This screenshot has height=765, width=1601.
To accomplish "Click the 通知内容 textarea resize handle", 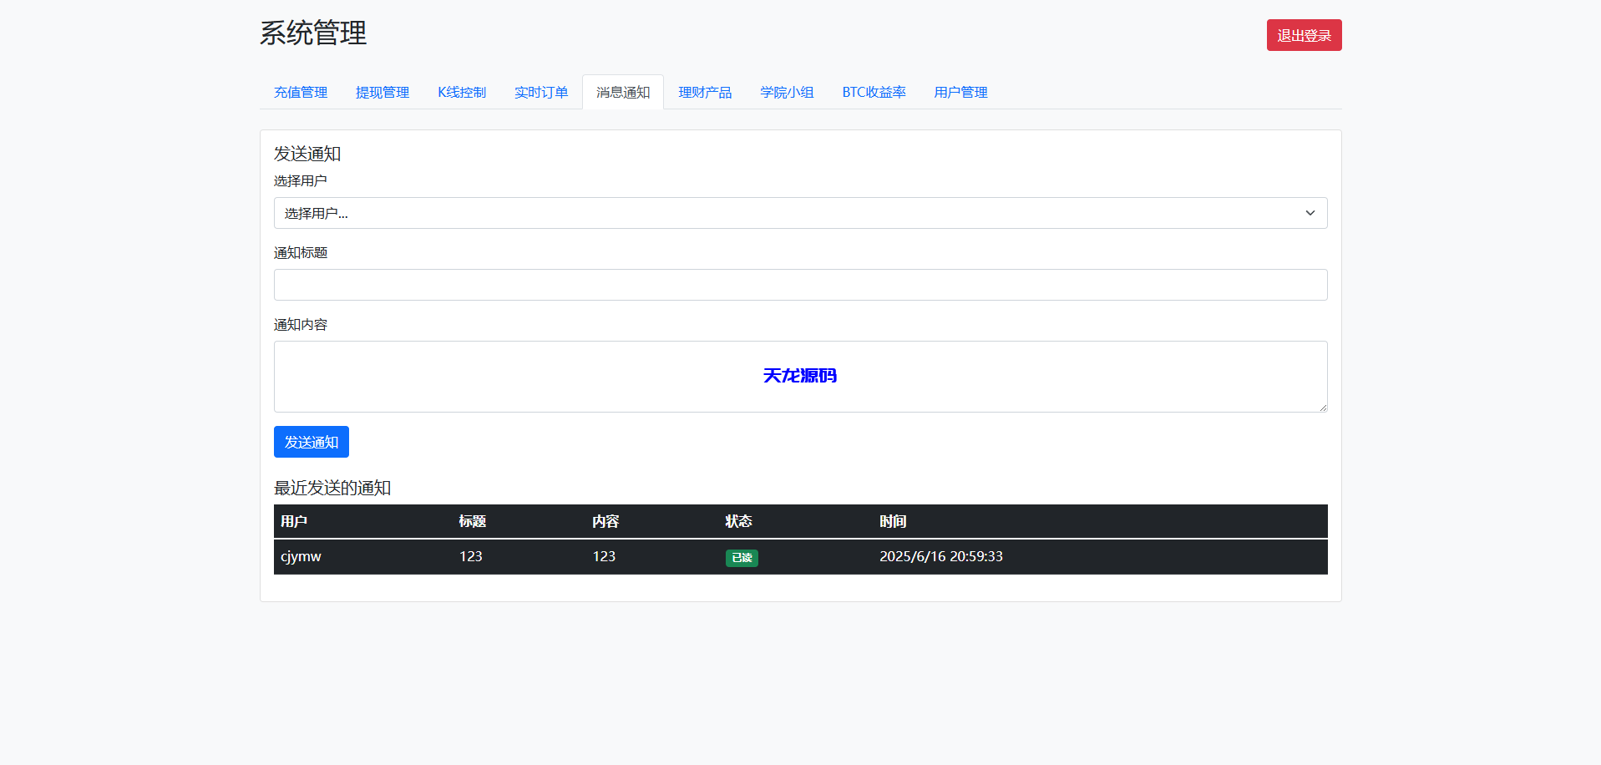I will click(x=1322, y=408).
